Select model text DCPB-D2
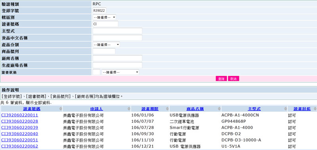This screenshot has height=150, width=317. pyautogui.click(x=231, y=134)
